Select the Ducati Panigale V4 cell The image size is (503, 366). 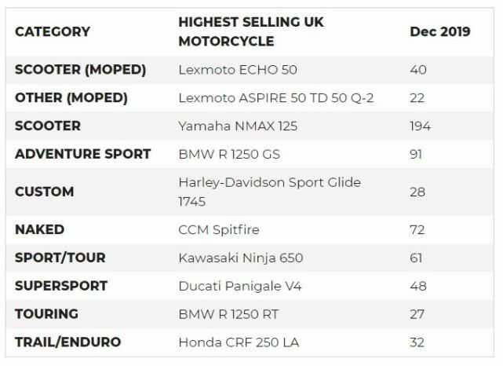(x=240, y=286)
